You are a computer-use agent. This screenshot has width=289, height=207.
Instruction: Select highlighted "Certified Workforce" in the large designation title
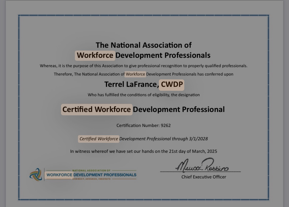[x=97, y=110]
